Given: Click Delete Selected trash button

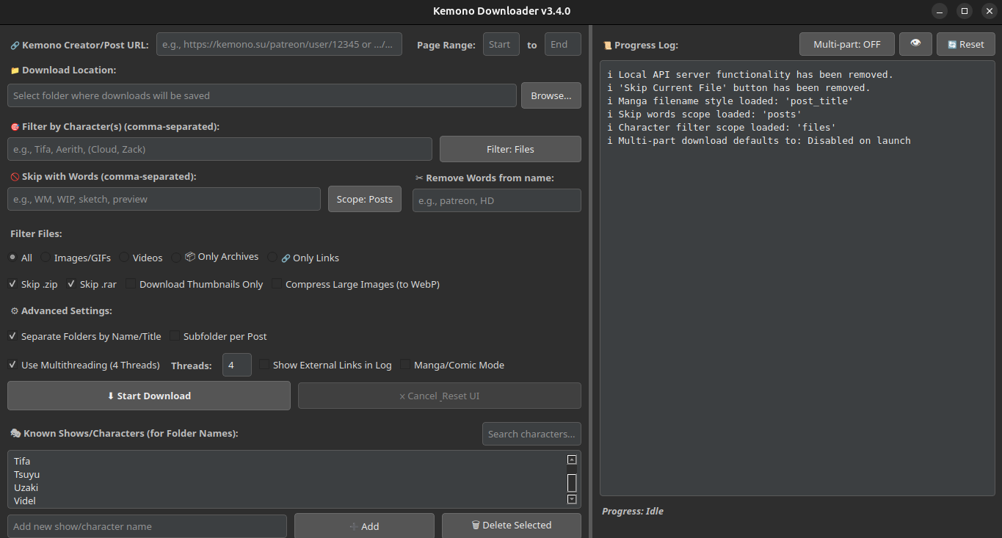Looking at the screenshot, I should [x=511, y=526].
